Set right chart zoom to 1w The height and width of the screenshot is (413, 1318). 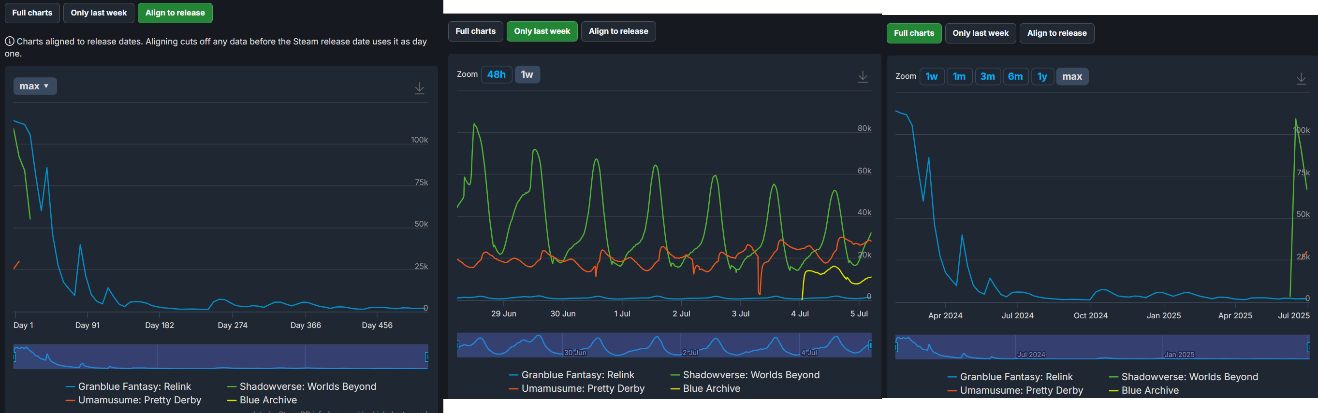click(932, 77)
